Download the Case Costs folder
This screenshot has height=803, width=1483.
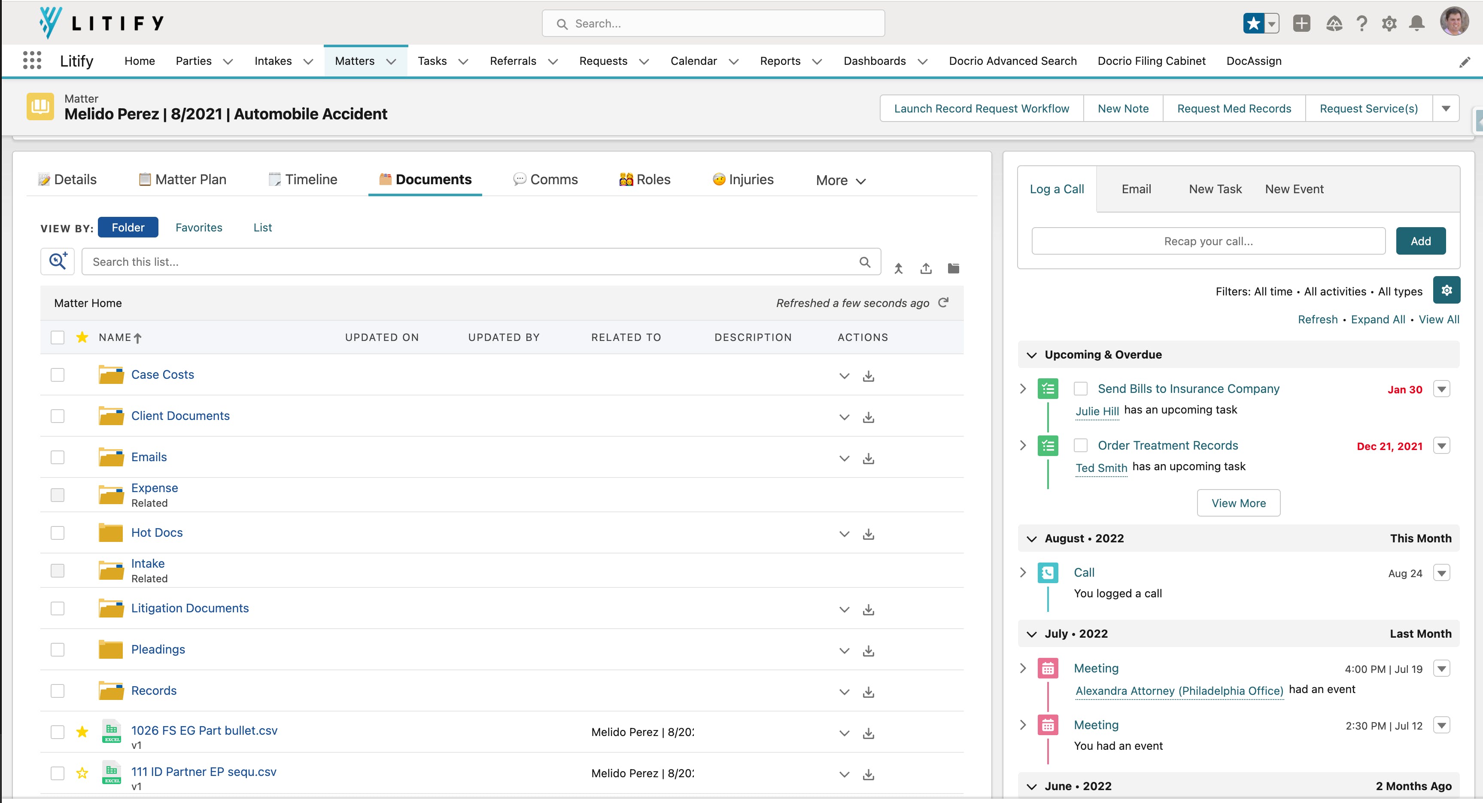click(868, 376)
